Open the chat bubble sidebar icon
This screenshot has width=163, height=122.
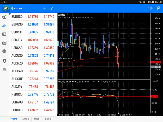click(4, 51)
